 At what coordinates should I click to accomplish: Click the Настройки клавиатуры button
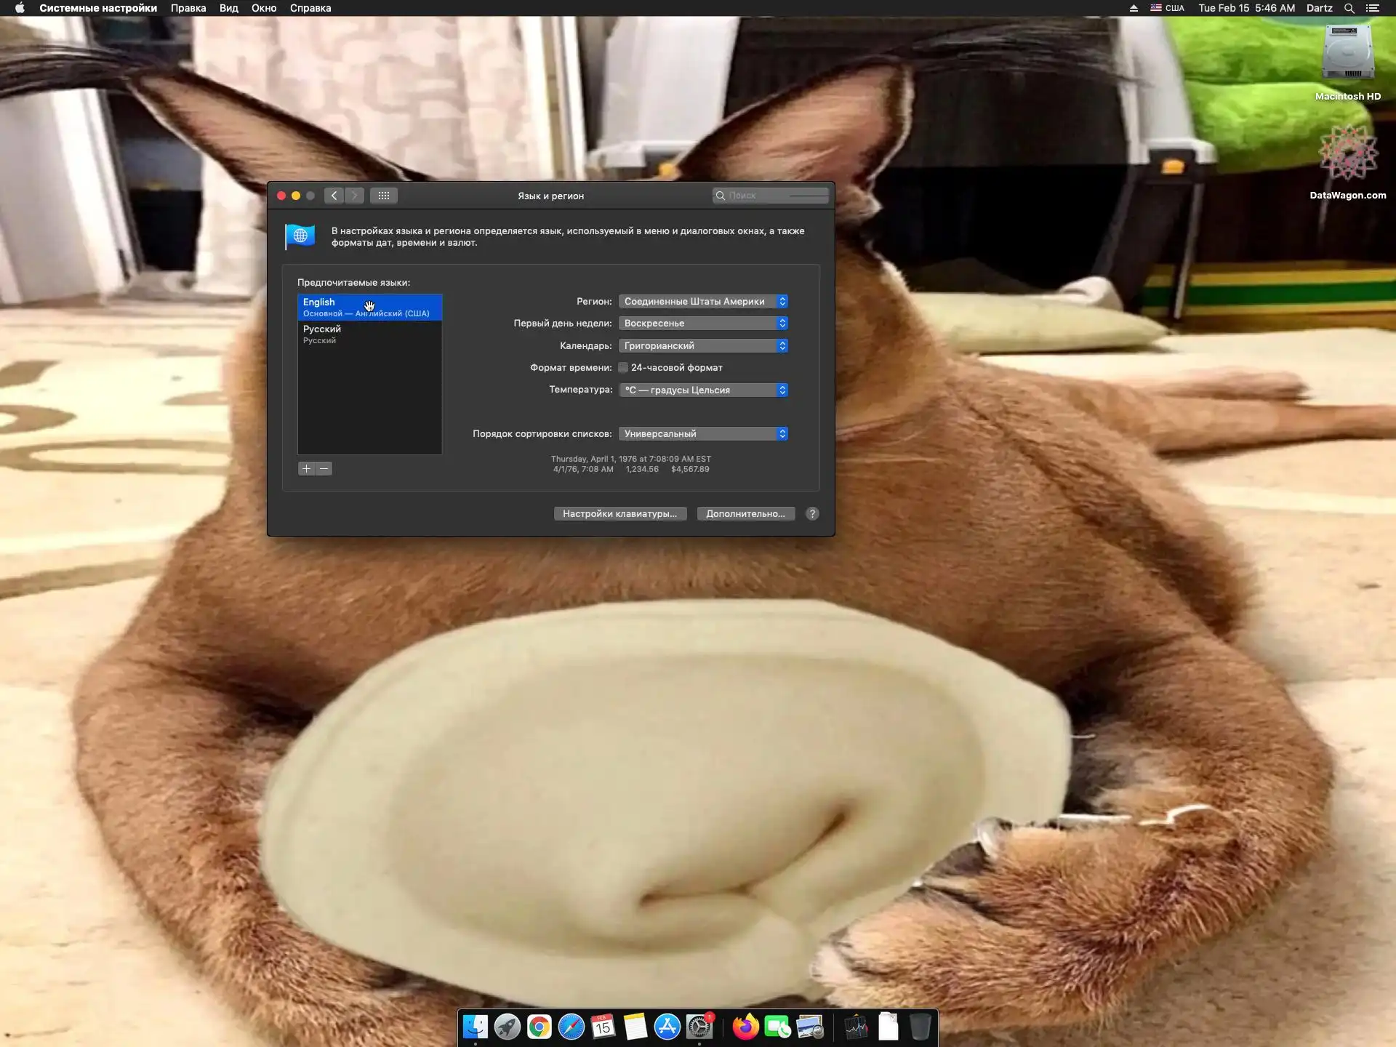pos(619,513)
